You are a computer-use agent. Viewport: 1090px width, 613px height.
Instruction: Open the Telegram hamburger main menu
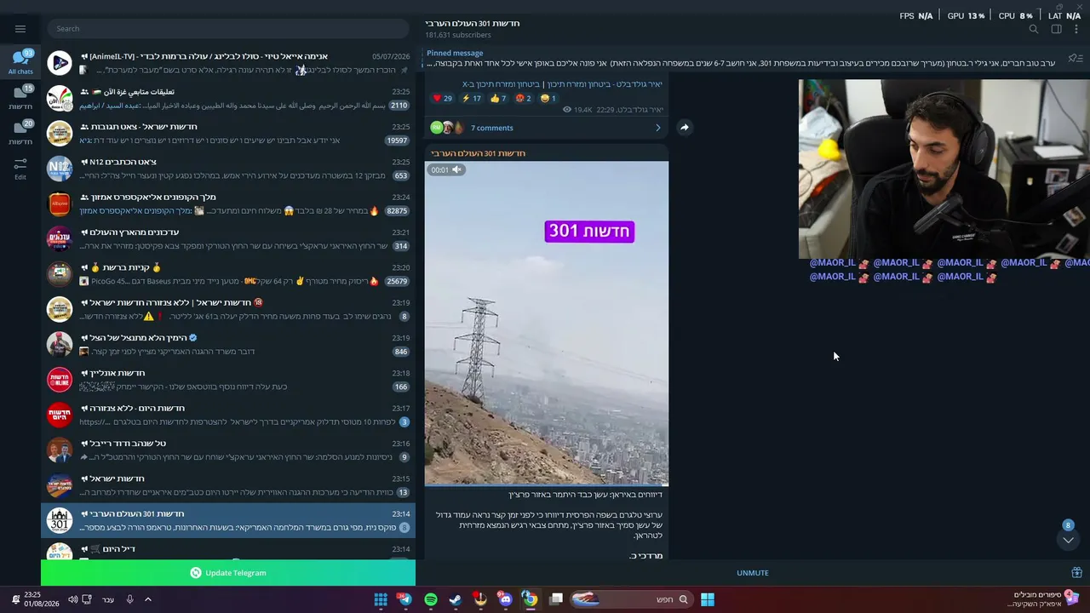click(20, 28)
